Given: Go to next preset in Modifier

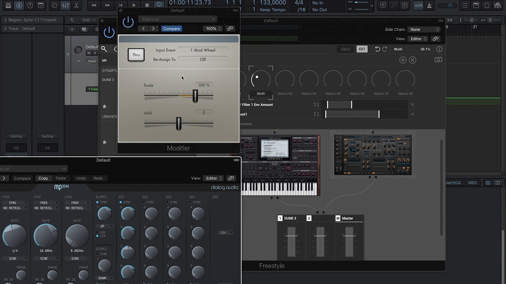Looking at the screenshot, I should pyautogui.click(x=153, y=28).
